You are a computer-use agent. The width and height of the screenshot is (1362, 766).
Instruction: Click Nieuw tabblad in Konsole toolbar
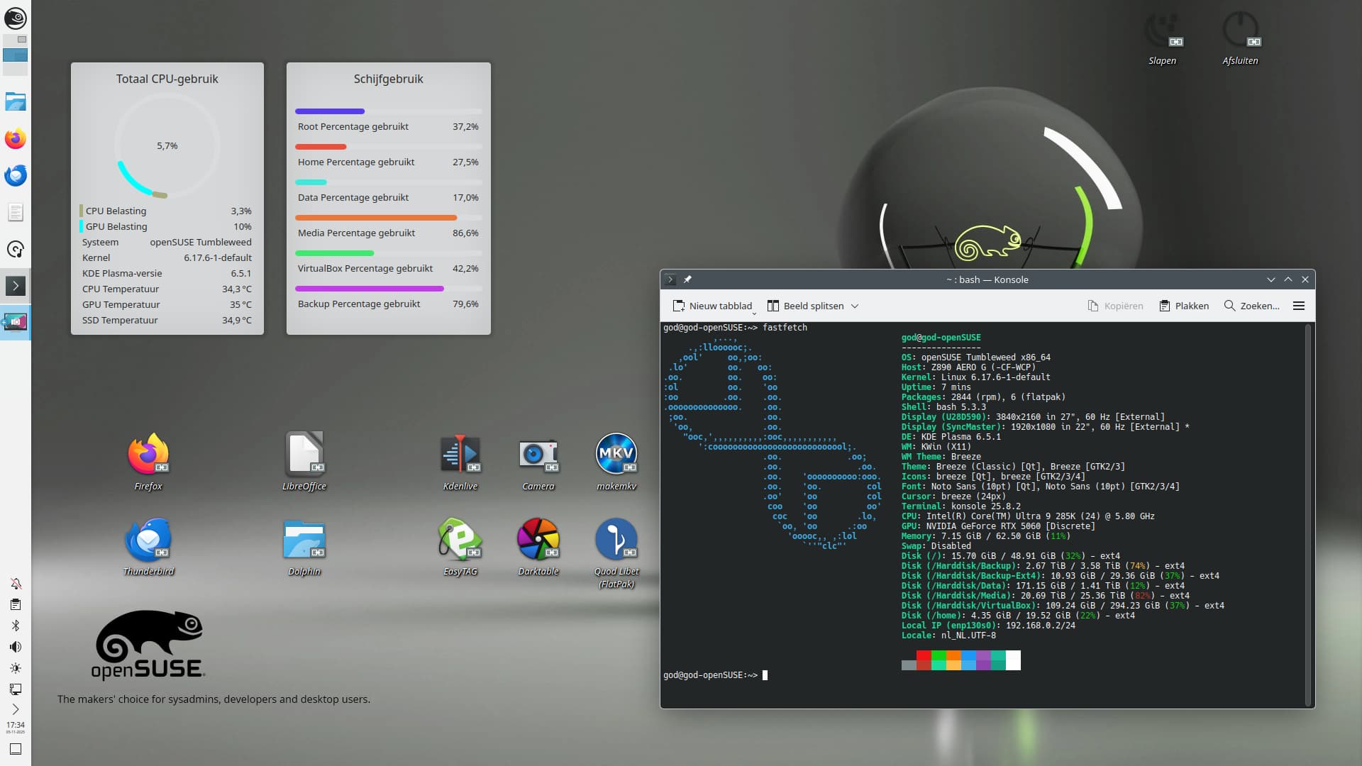coord(712,306)
